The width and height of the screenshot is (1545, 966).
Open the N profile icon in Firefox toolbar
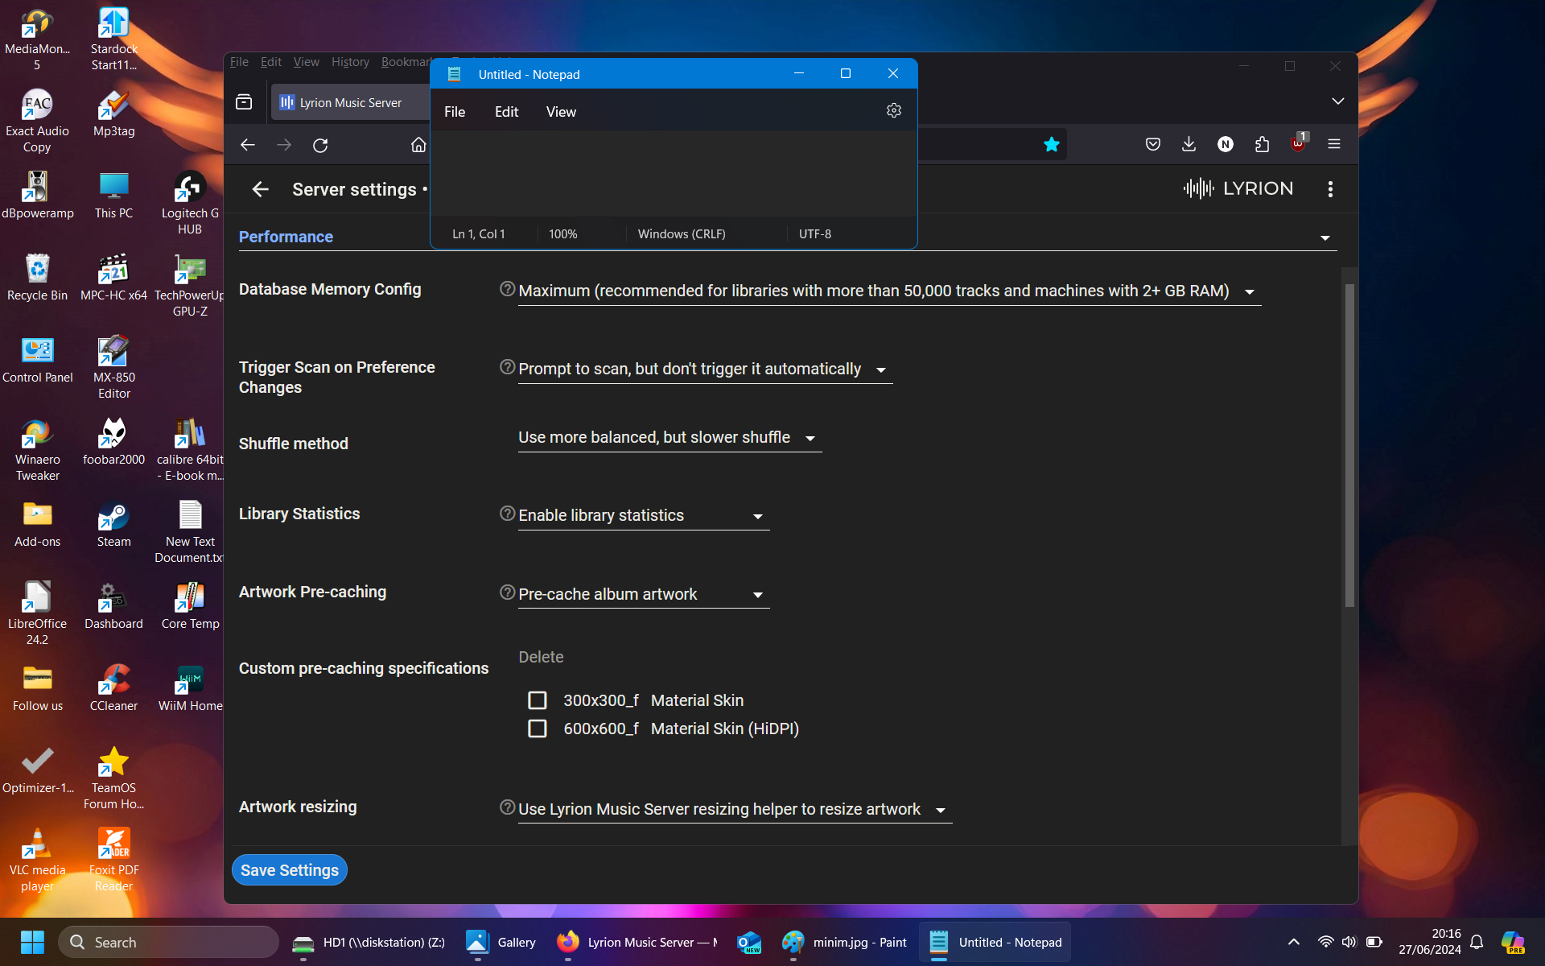1225,144
